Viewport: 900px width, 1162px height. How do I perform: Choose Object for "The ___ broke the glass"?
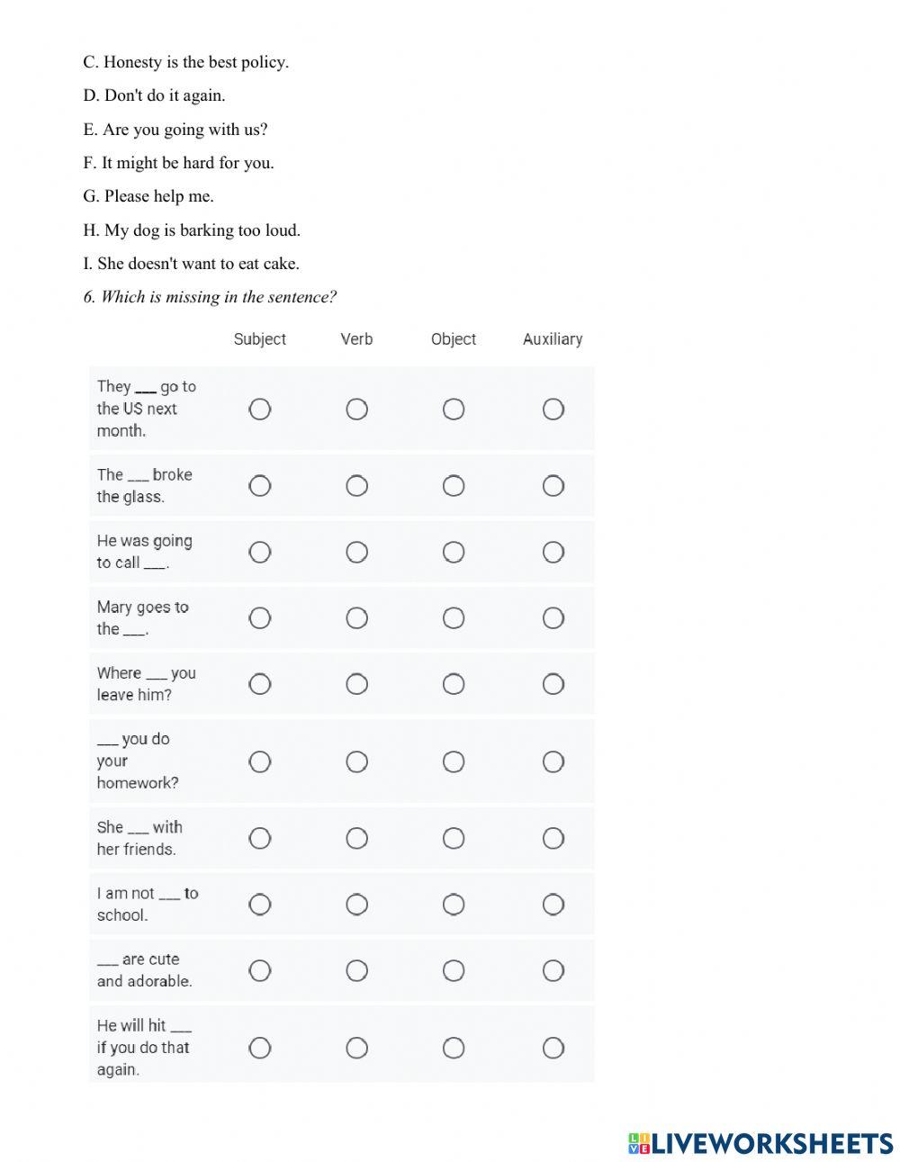click(454, 486)
